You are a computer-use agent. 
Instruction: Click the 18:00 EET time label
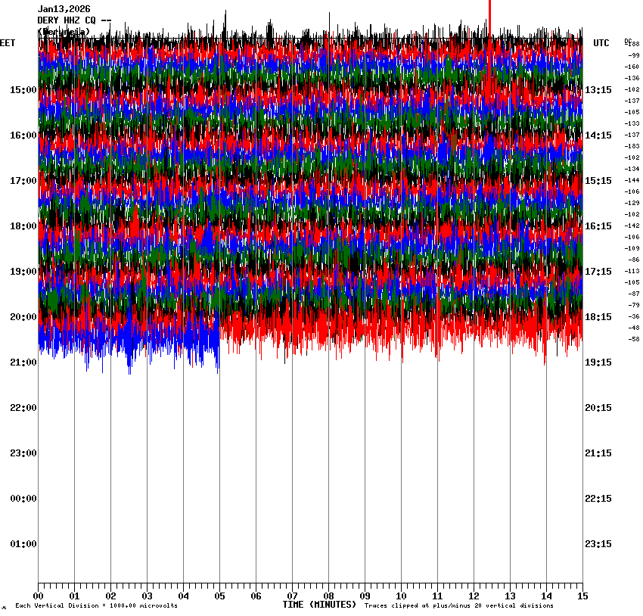coord(23,226)
